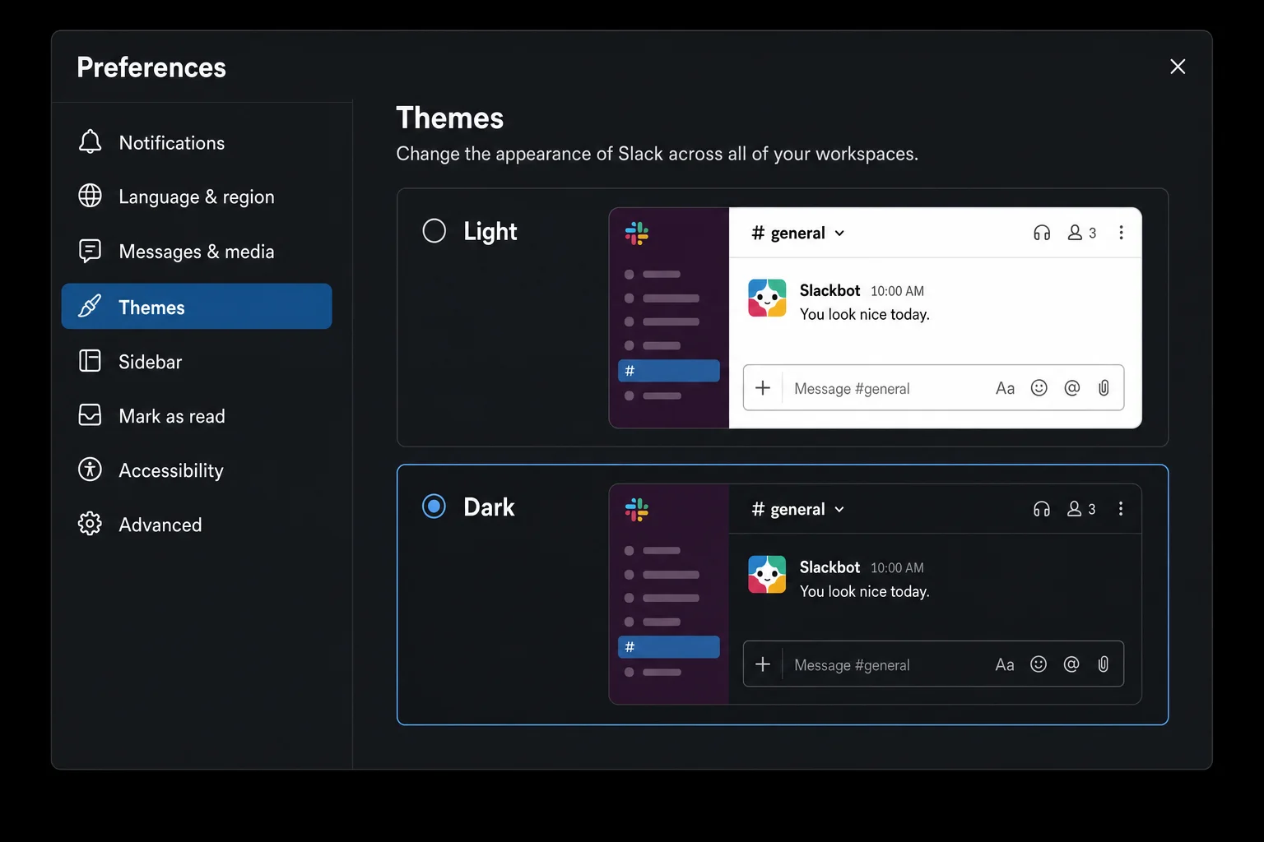The width and height of the screenshot is (1264, 842).
Task: Click the Preferences dialog title
Action: (x=151, y=67)
